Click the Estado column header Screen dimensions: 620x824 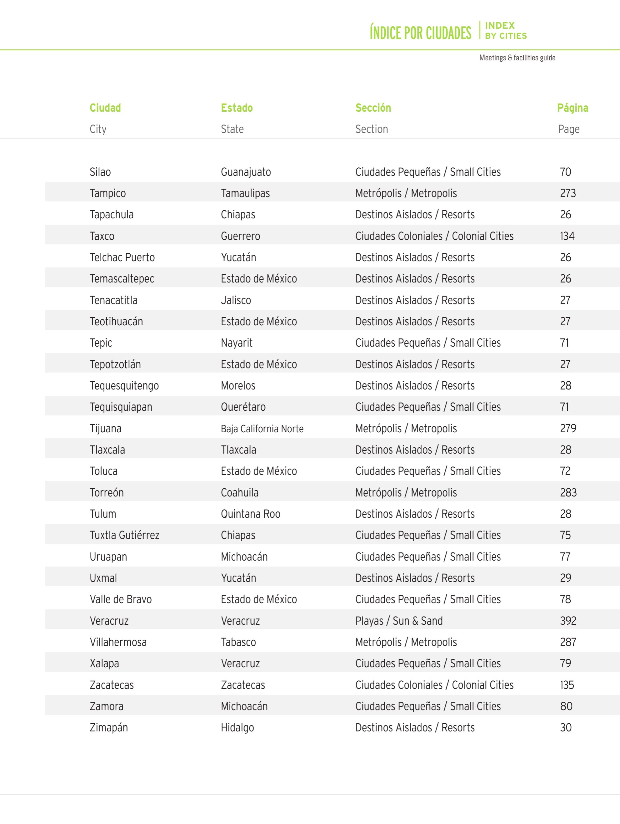[237, 108]
